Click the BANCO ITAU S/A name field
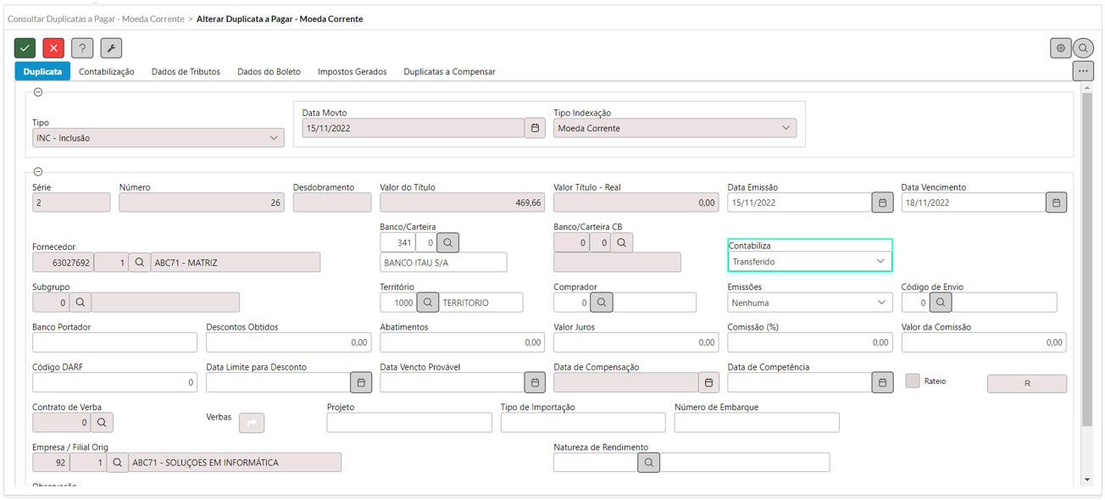 [x=443, y=262]
